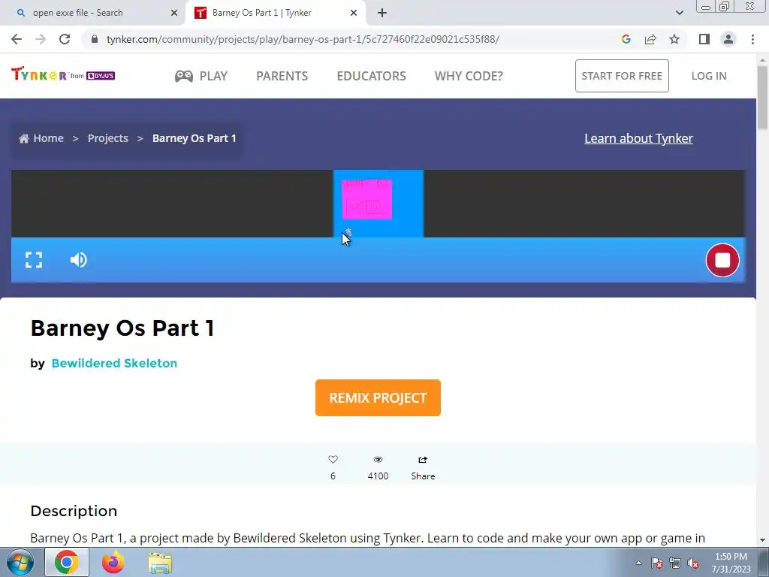Screen dimensions: 769x577
Task: Close the Barney Os Part 1 tab
Action: click(x=353, y=14)
